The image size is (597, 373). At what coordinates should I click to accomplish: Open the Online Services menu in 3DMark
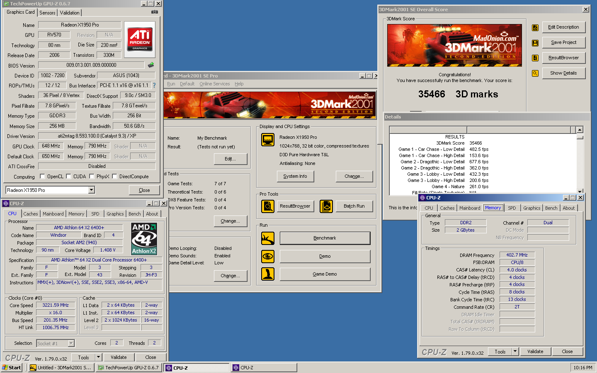[x=214, y=84]
